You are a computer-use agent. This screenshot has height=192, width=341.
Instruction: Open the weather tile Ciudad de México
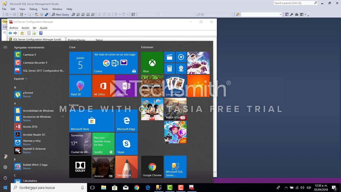[80, 144]
